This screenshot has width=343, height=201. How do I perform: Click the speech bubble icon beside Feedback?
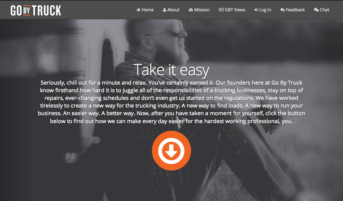[282, 10]
